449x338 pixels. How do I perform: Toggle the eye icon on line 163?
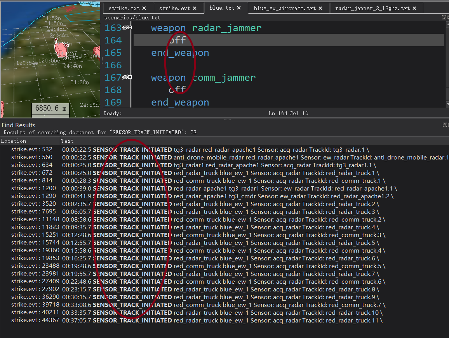(125, 28)
